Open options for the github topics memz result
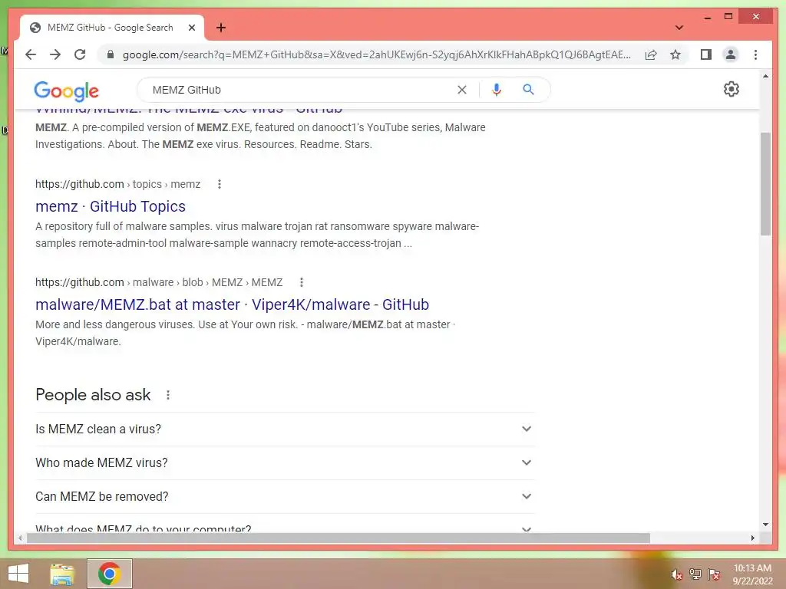786x589 pixels. [x=219, y=184]
